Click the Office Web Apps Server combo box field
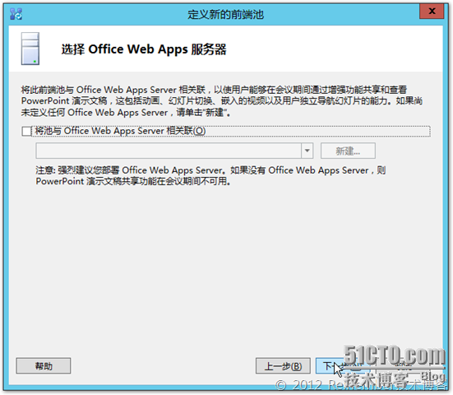Viewport: 453px width, 395px height. [x=174, y=151]
